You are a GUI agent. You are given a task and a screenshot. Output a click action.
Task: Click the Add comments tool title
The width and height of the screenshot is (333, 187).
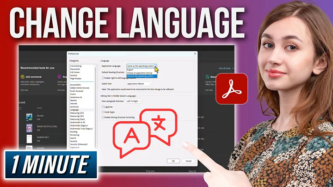point(34,77)
